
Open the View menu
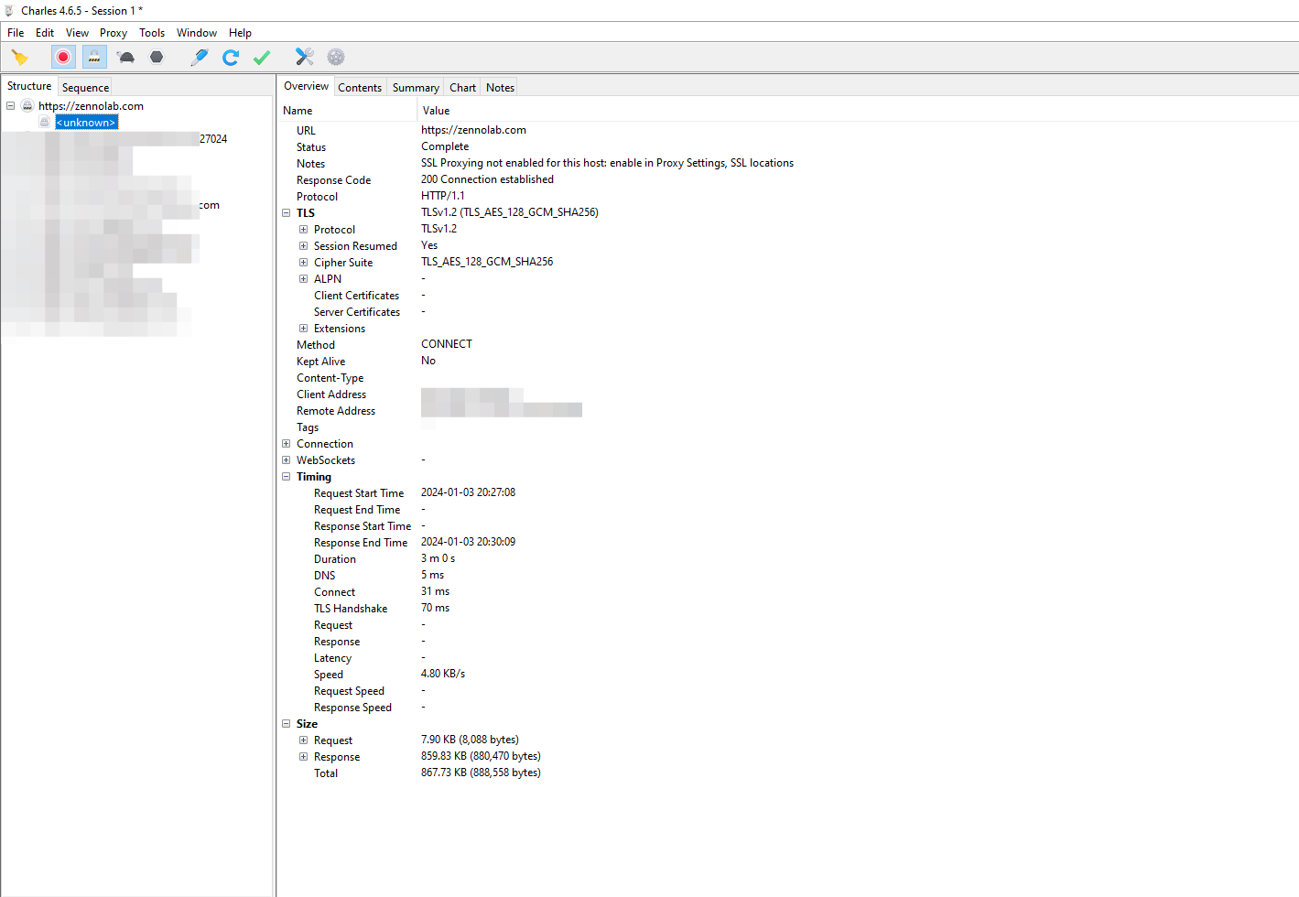pos(78,33)
